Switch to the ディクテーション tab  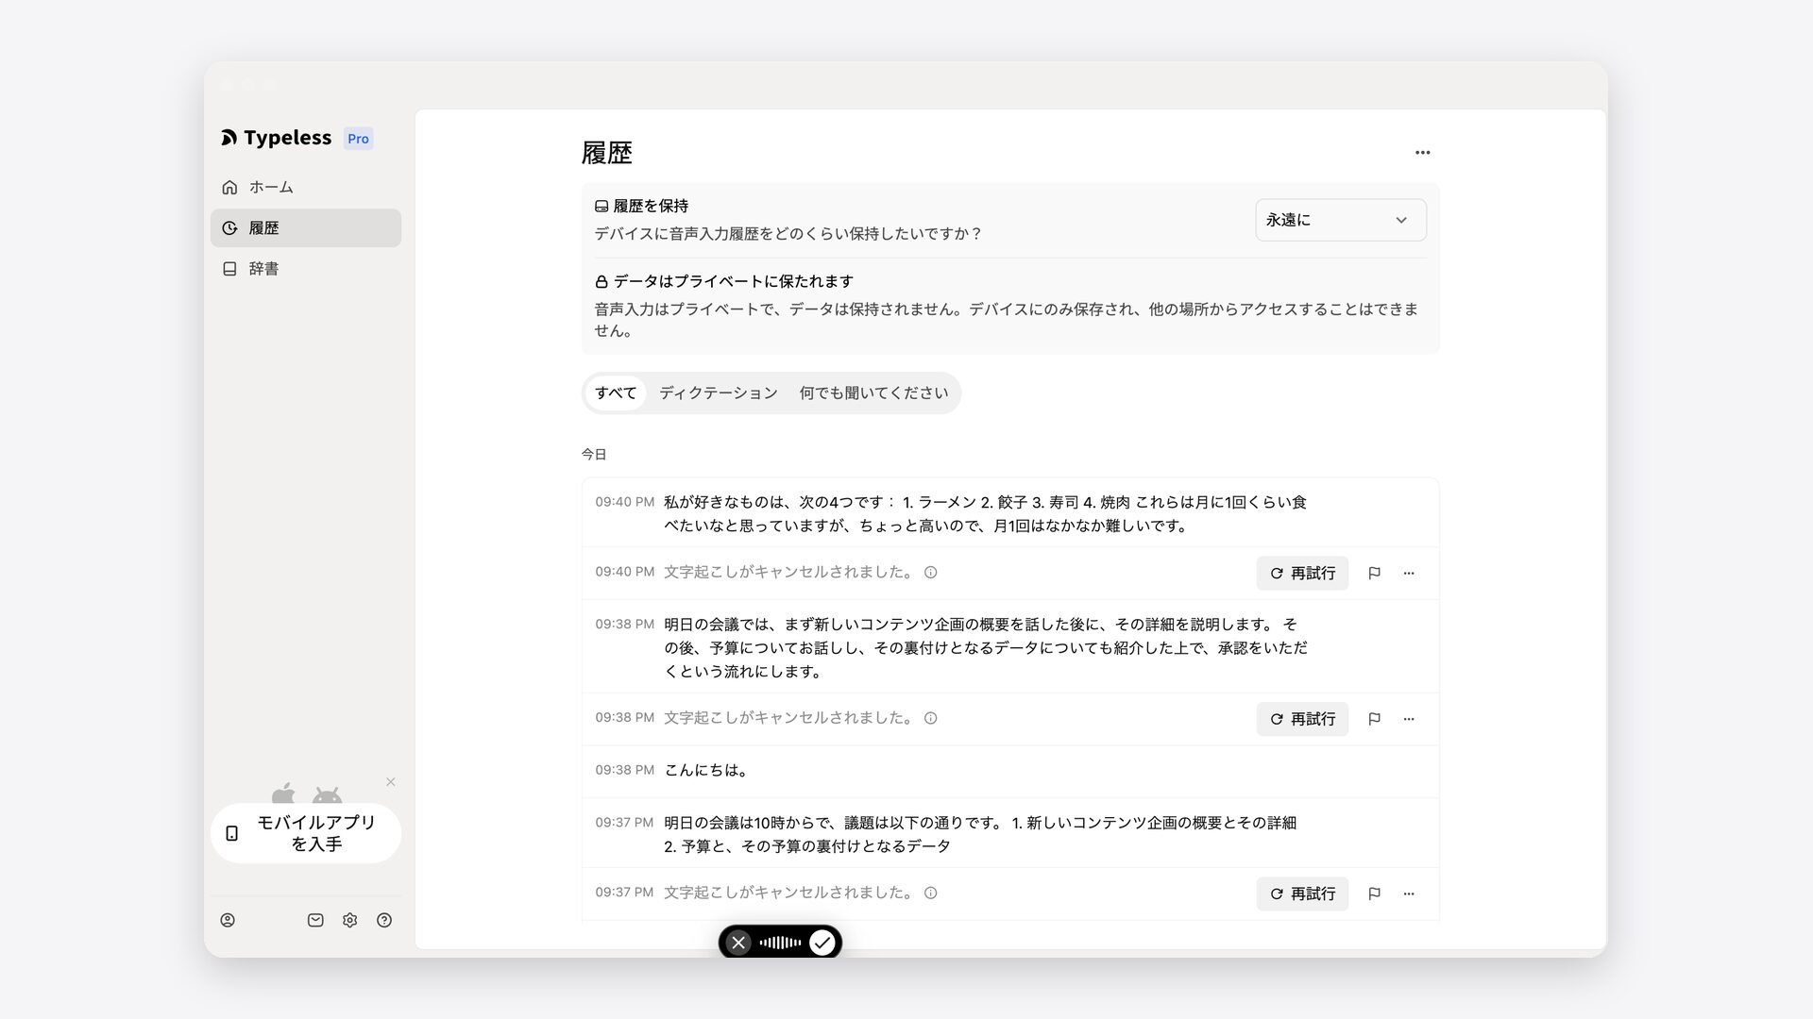(x=718, y=393)
